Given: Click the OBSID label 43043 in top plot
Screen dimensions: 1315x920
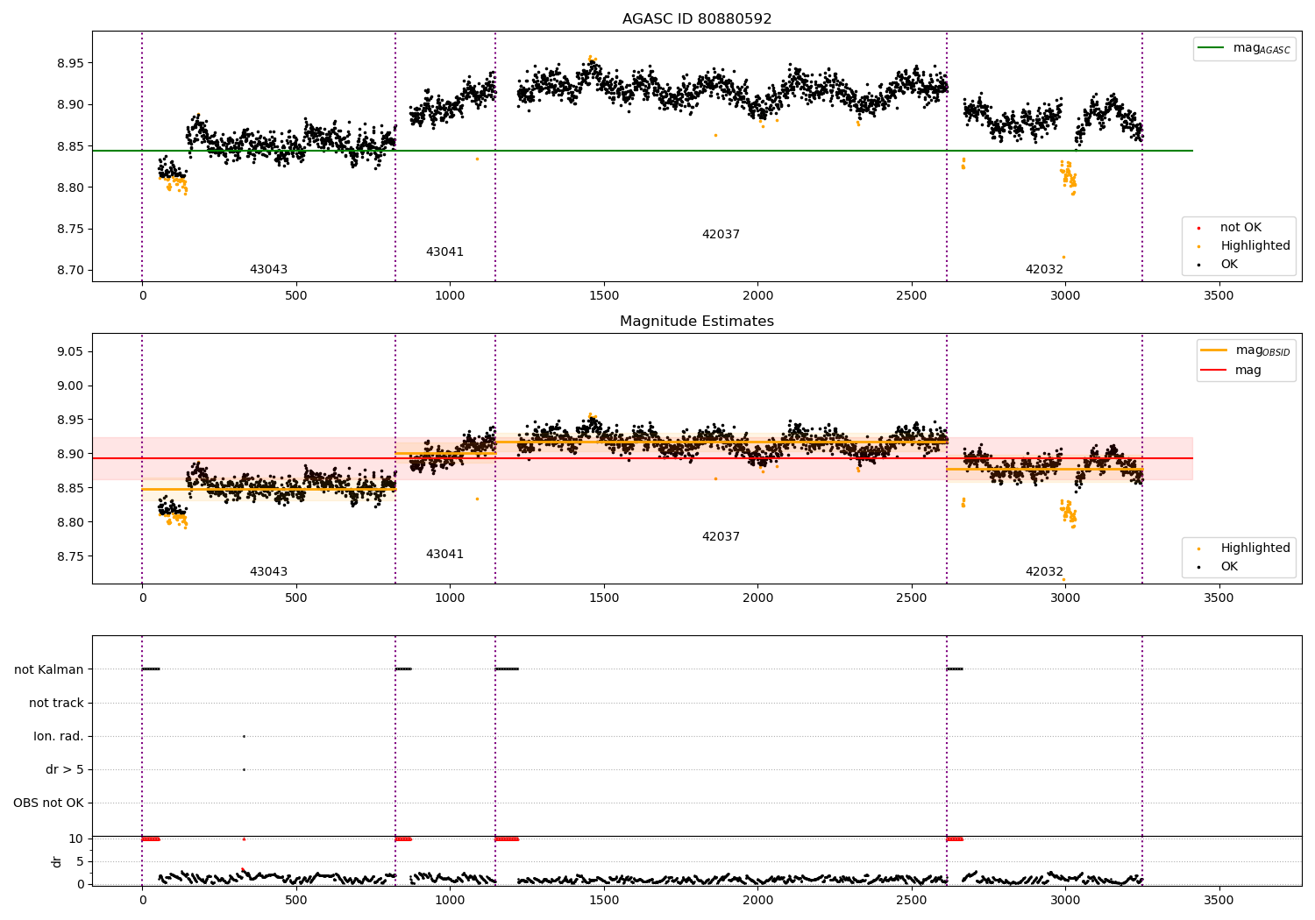Looking at the screenshot, I should point(268,270).
